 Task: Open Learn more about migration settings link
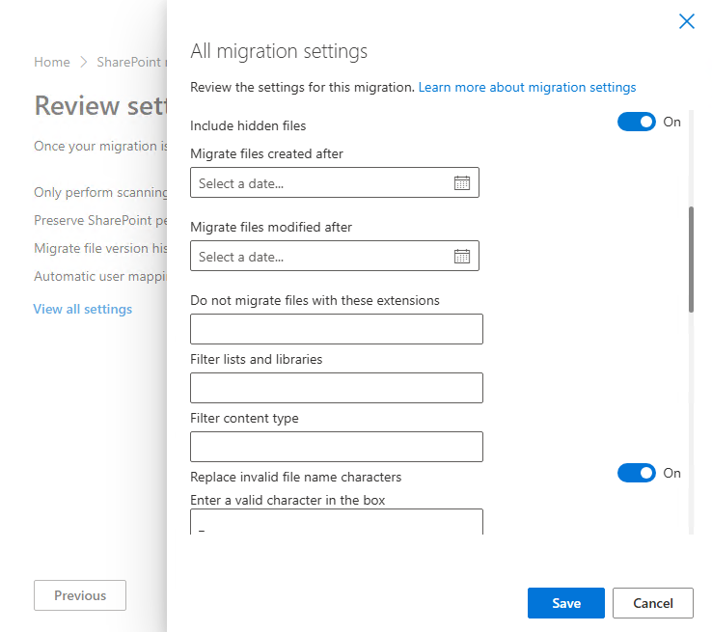point(527,87)
